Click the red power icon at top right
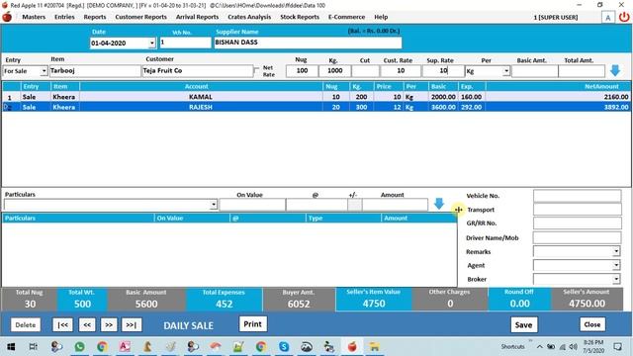Image resolution: width=633 pixels, height=356 pixels. (x=624, y=17)
